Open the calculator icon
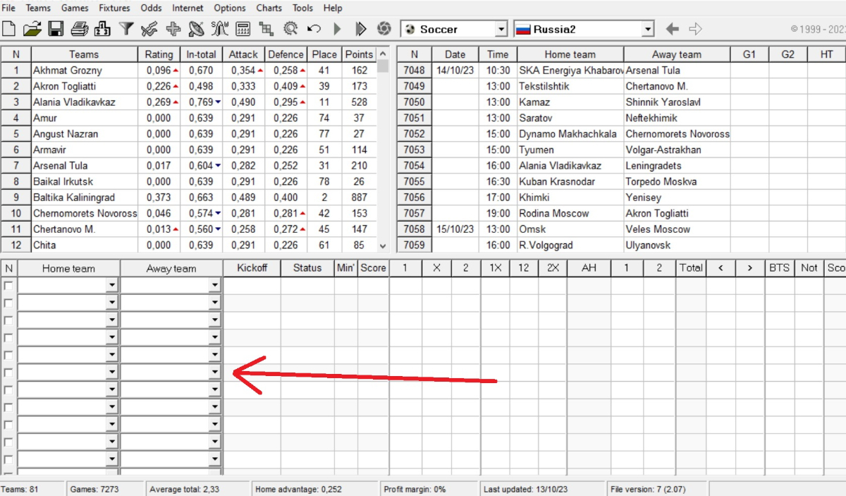Image resolution: width=846 pixels, height=496 pixels. pyautogui.click(x=243, y=29)
